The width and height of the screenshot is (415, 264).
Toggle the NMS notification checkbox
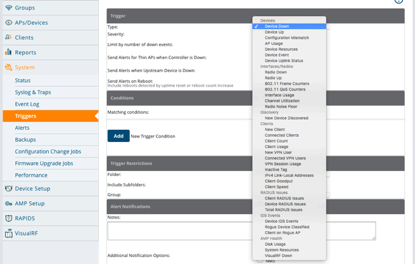coord(260,260)
